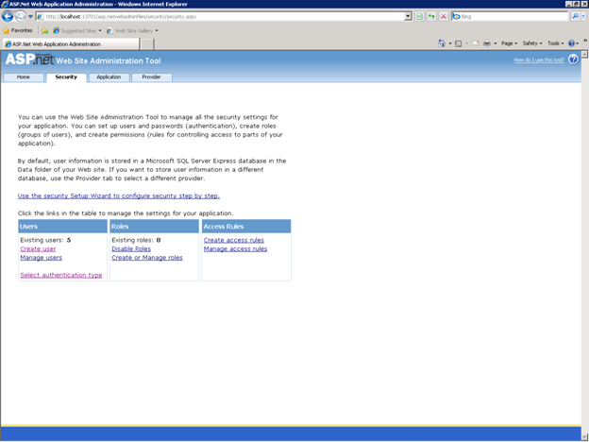Open the security Setup Wizard link

click(119, 195)
